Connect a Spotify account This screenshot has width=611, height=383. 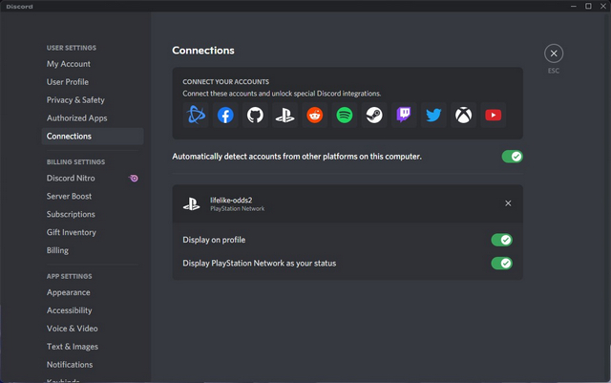tap(345, 115)
